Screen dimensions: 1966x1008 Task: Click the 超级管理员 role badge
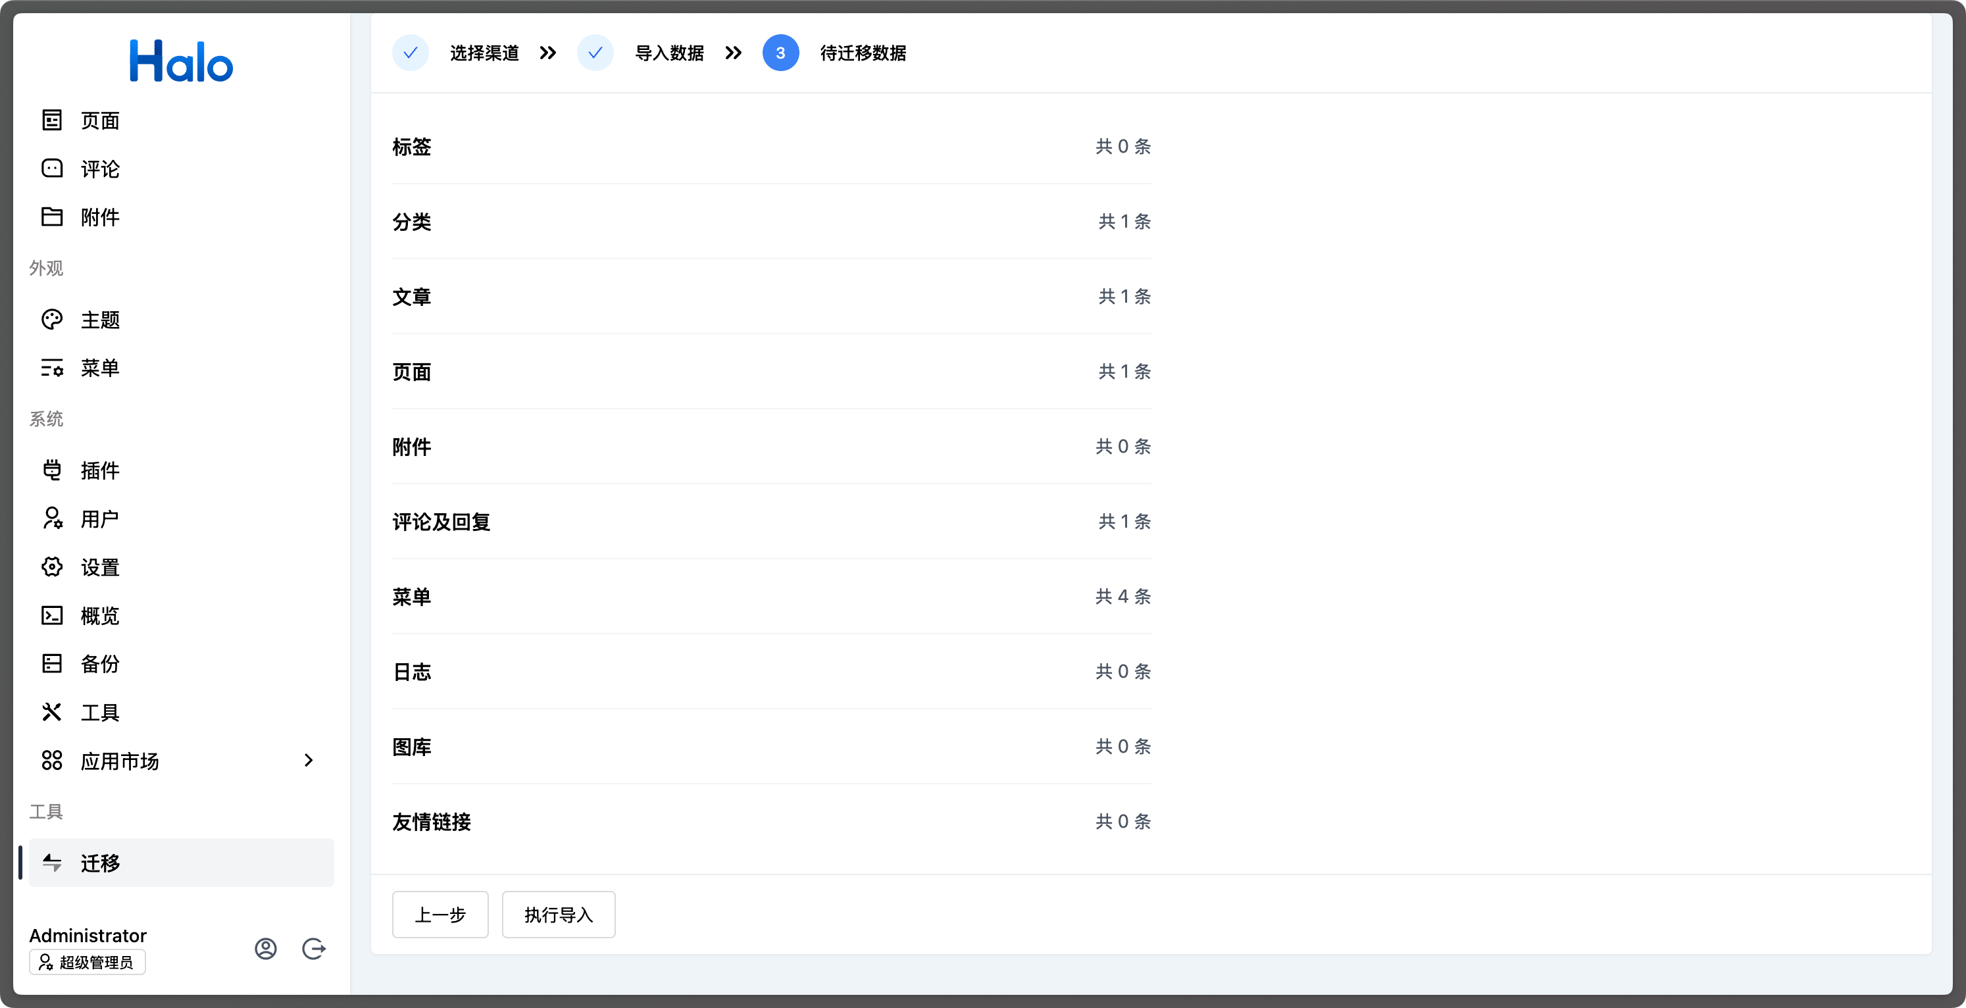click(x=86, y=961)
